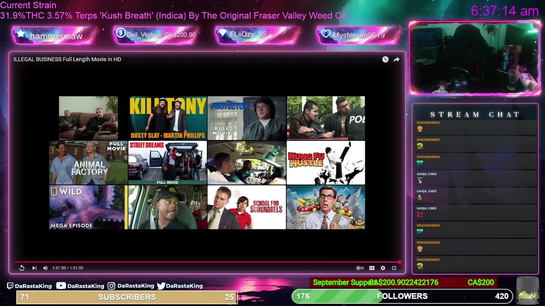The width and height of the screenshot is (545, 306).
Task: Open the Wild Mega Episode octopus thumbnail
Action: [x=88, y=207]
